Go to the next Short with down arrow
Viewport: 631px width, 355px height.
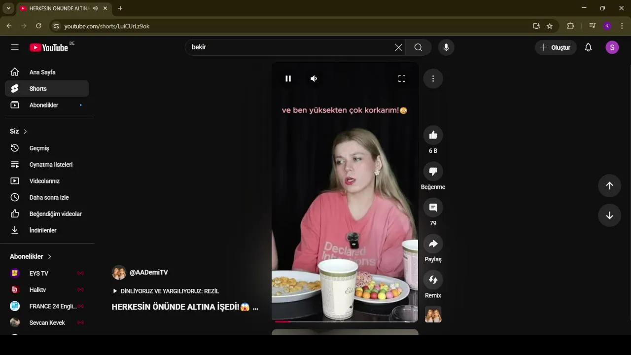(x=609, y=215)
